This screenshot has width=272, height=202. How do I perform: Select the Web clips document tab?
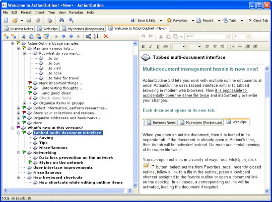pos(47,29)
